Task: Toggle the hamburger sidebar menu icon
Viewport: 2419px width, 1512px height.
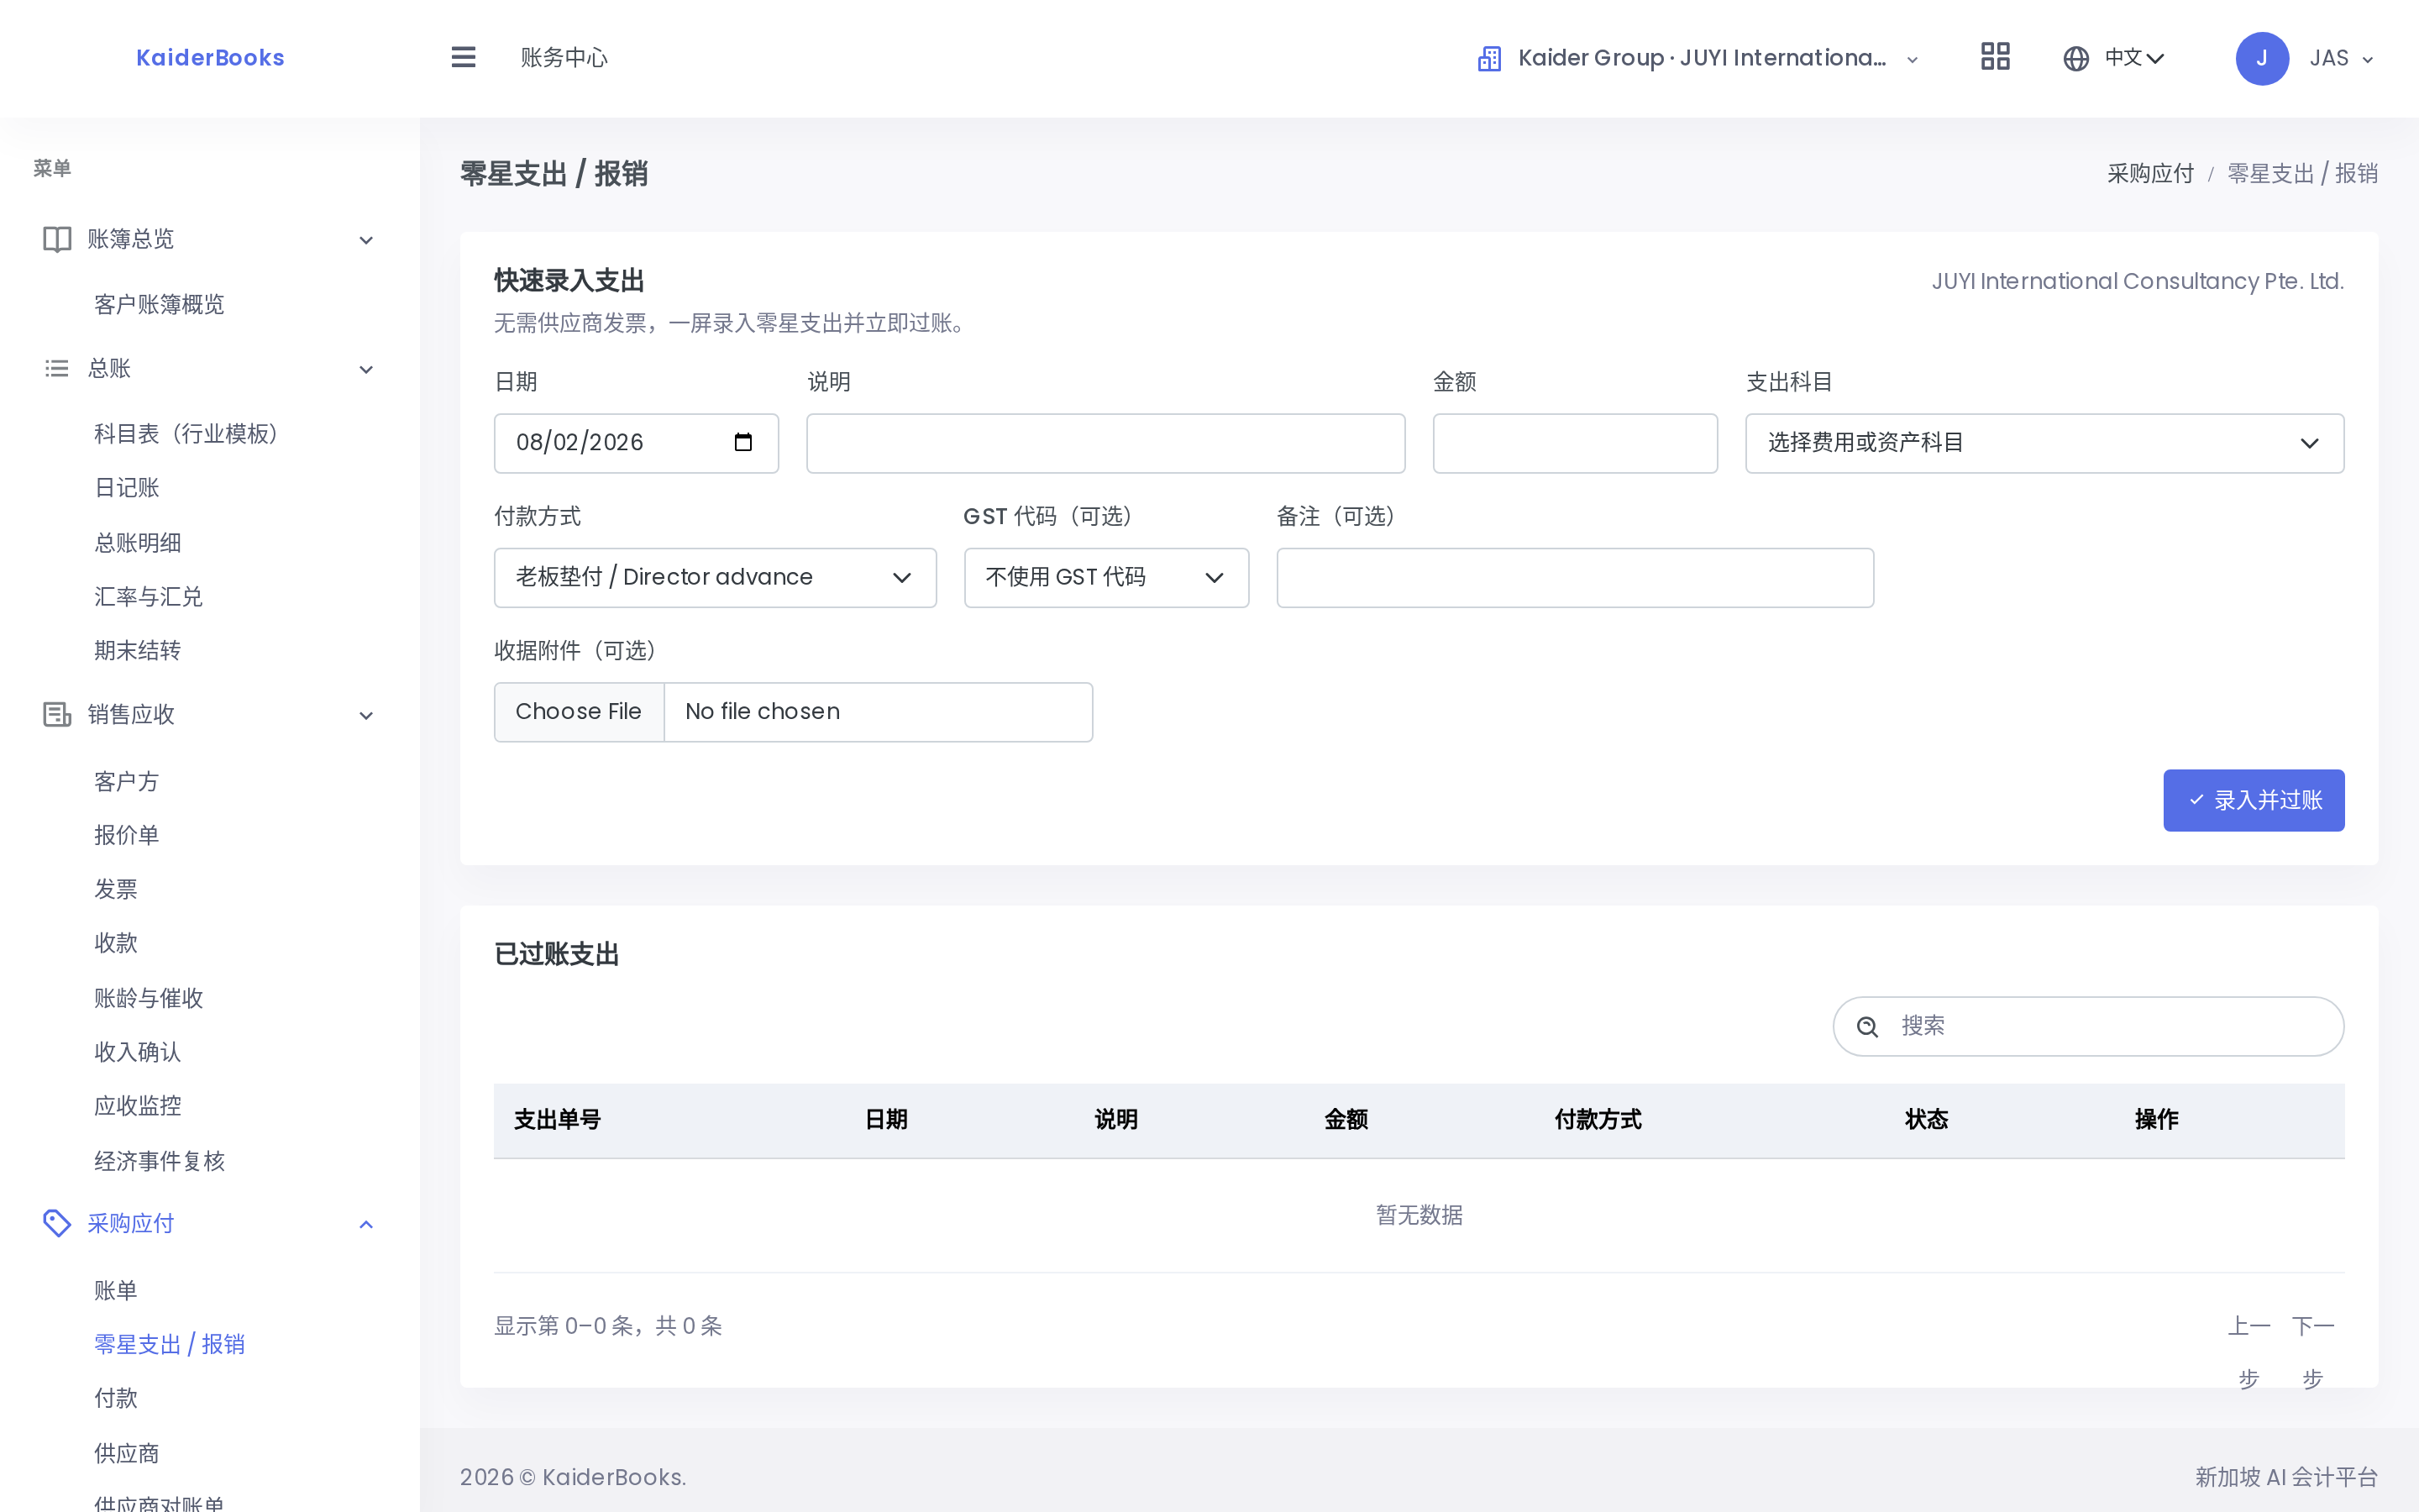Action: click(463, 57)
